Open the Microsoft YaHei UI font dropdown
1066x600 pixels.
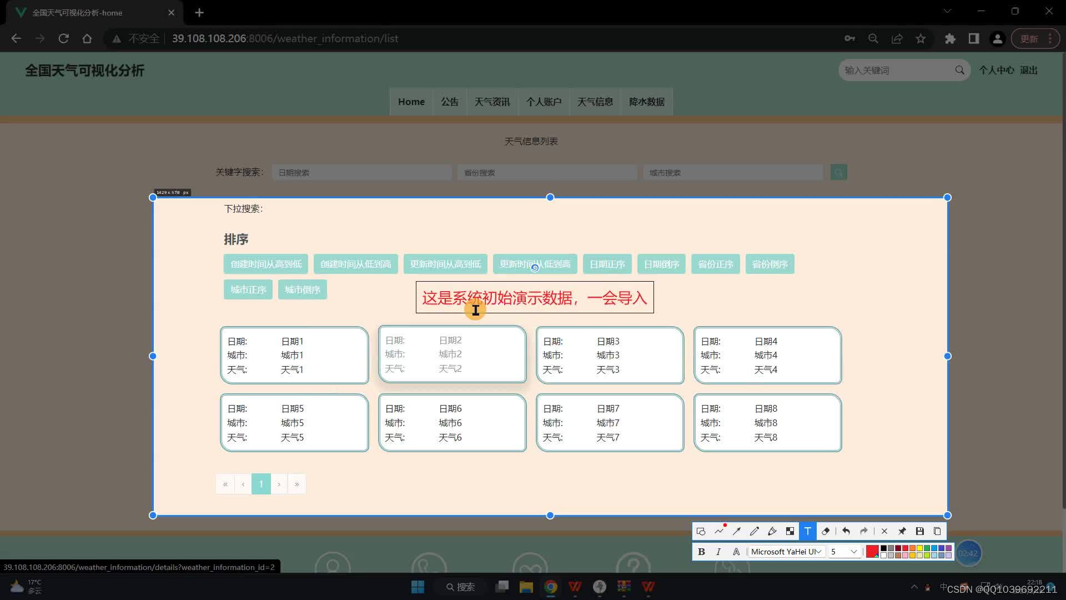[x=786, y=552]
